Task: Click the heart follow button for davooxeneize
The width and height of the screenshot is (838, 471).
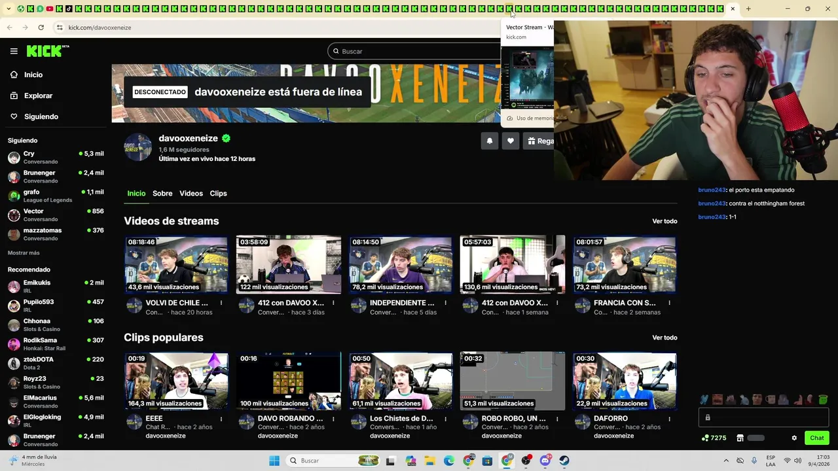Action: (510, 141)
